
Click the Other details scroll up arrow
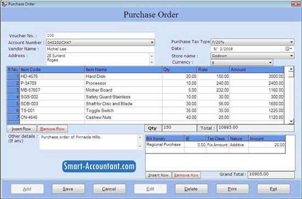[140, 138]
